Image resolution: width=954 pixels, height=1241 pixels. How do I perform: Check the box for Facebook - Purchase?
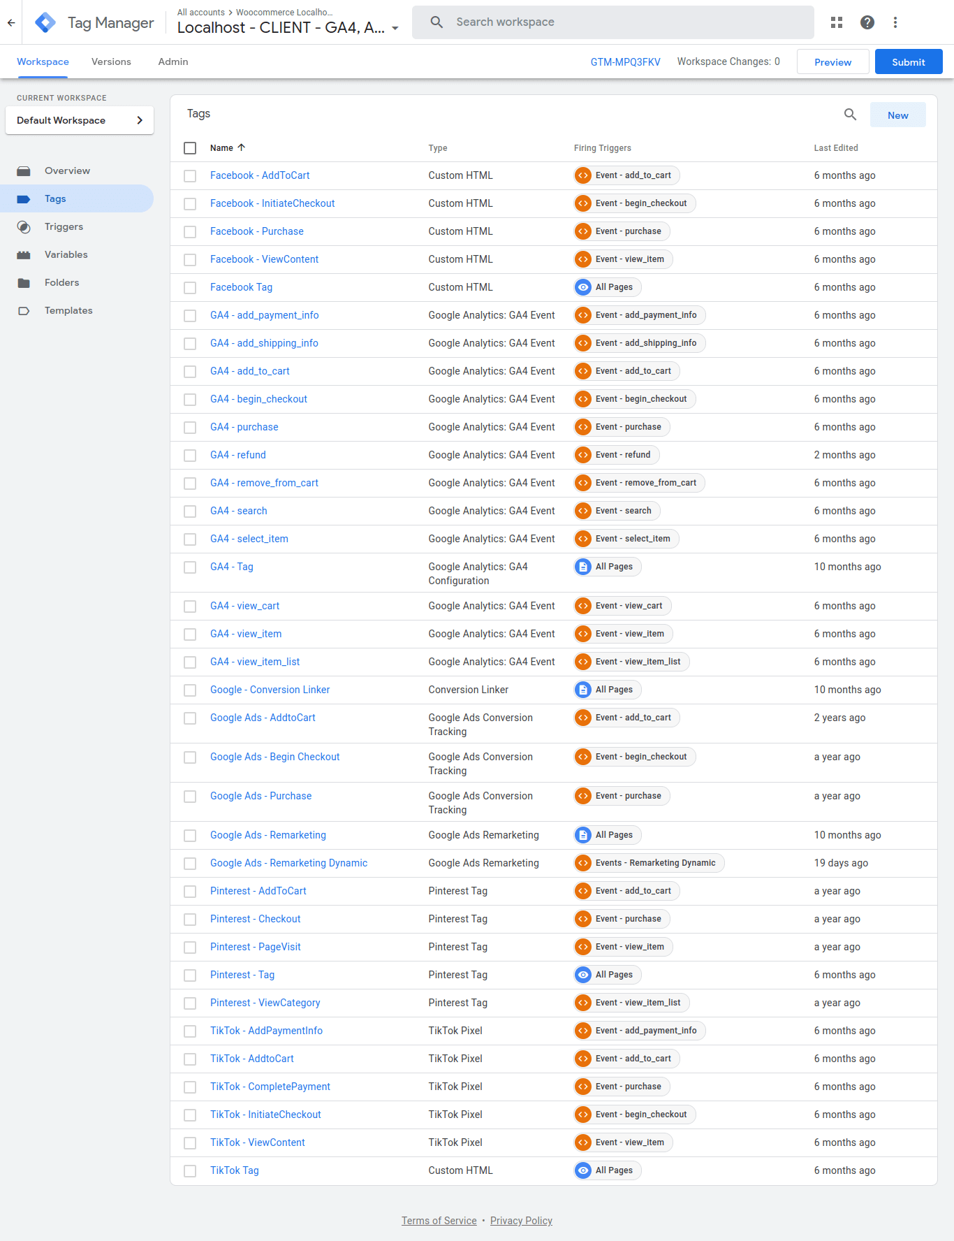coord(190,232)
